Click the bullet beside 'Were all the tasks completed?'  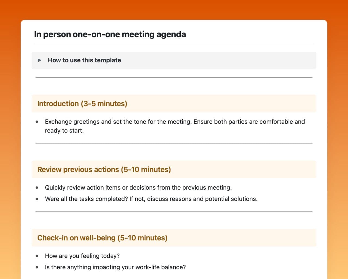coord(37,199)
